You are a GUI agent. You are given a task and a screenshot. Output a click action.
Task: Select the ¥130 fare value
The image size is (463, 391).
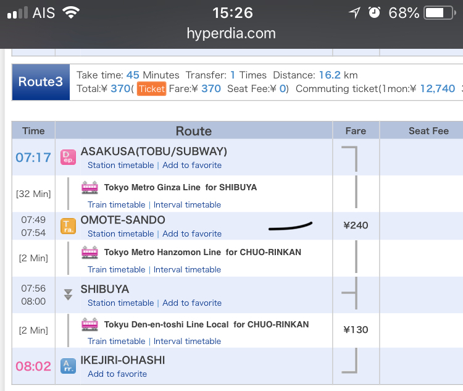click(x=356, y=330)
